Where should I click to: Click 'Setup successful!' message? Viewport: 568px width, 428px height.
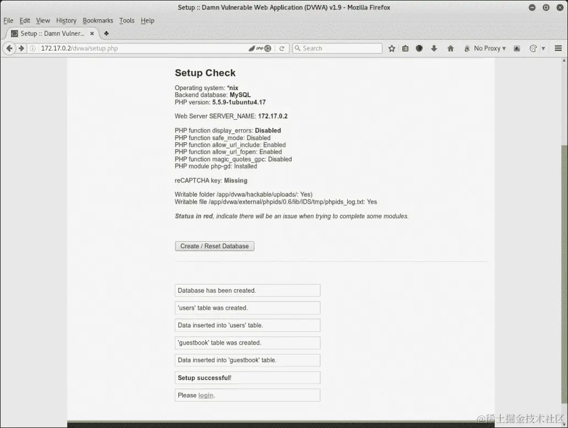click(x=248, y=378)
